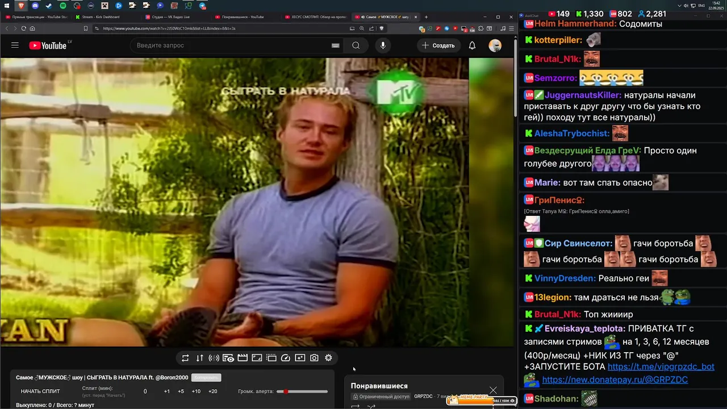The height and width of the screenshot is (409, 727).
Task: Open the Windows Start menu
Action: [x=7, y=6]
